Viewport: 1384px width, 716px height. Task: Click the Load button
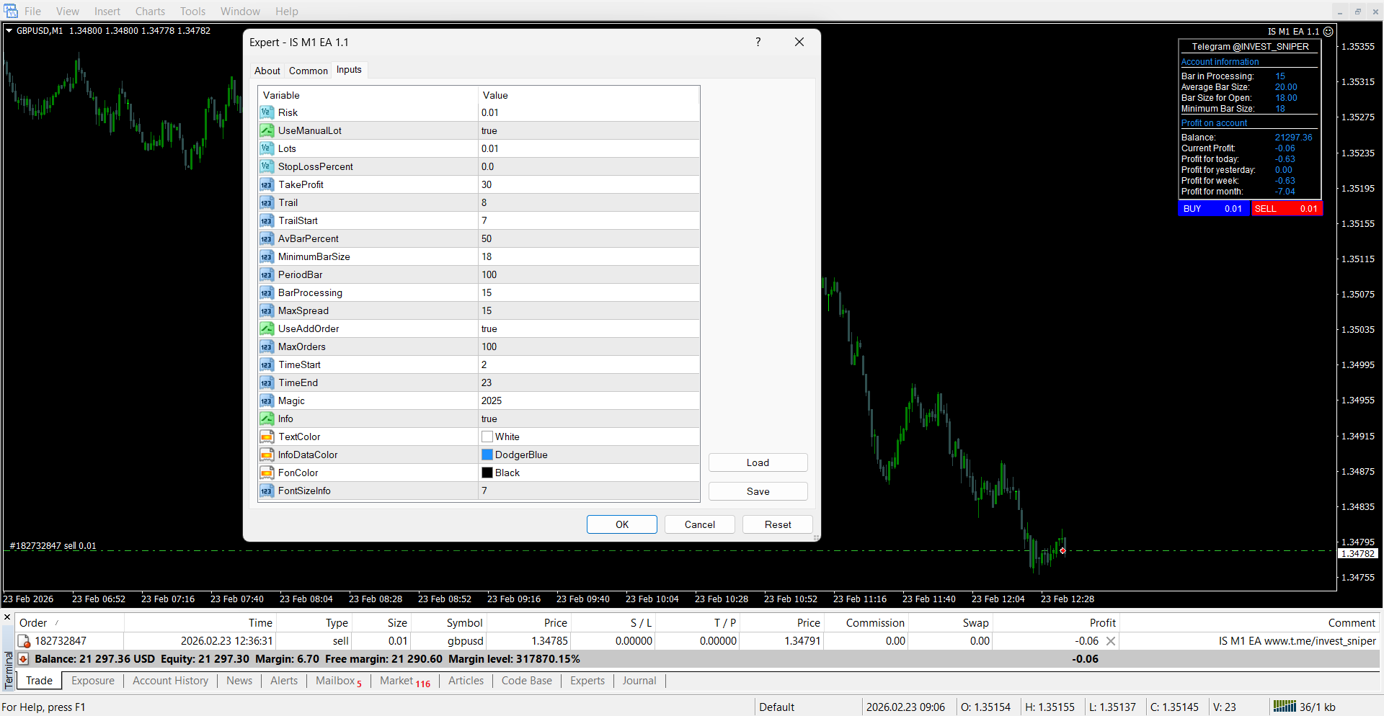[758, 462]
